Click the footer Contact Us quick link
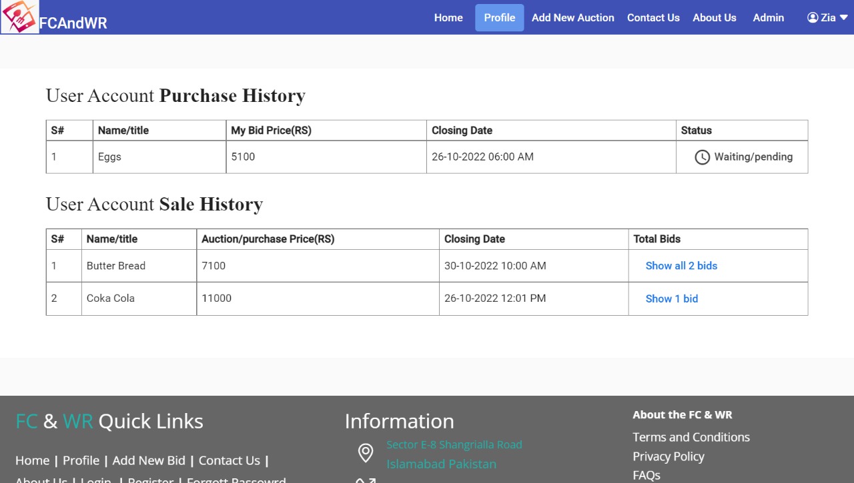This screenshot has width=854, height=483. pyautogui.click(x=229, y=460)
